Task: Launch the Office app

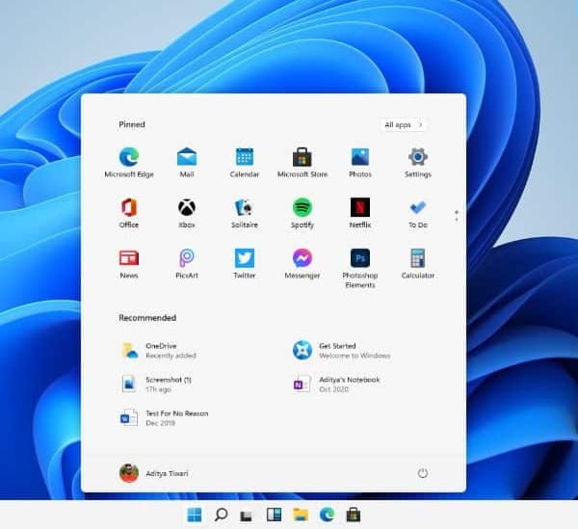Action: pyautogui.click(x=129, y=213)
